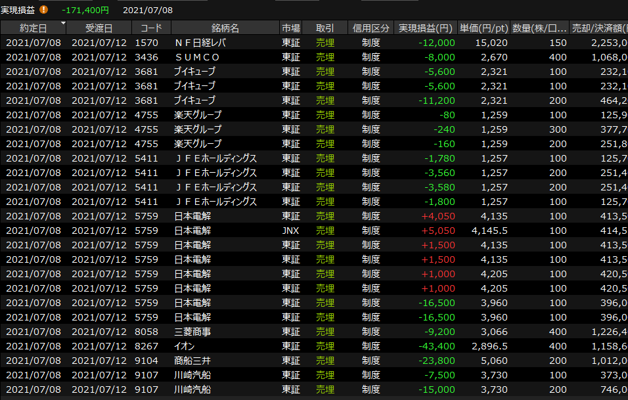Sort by 信用区分 column header
Screen dimensions: 628x400
(370, 28)
